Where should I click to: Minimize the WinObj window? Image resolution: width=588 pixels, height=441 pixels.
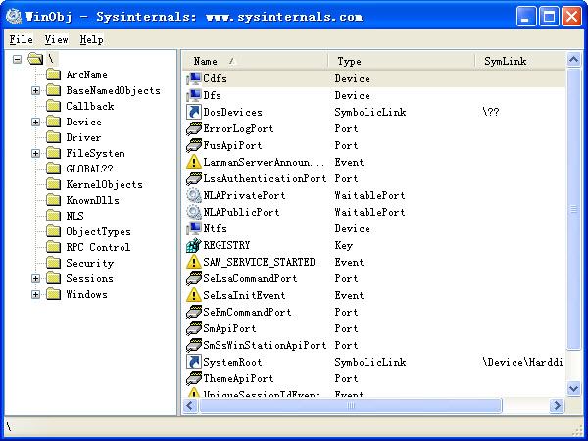pos(526,16)
